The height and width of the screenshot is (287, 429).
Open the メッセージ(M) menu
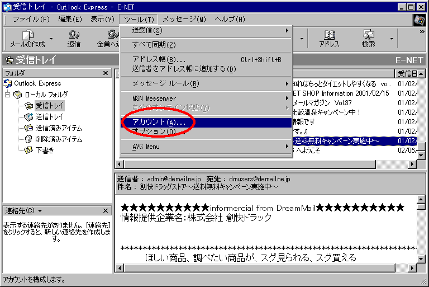point(184,19)
